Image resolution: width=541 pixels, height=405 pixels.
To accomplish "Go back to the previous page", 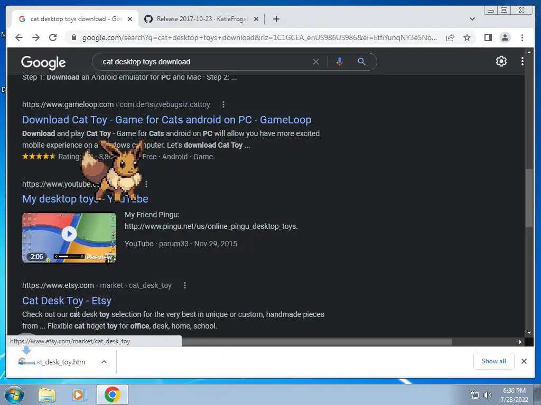I will (19, 37).
